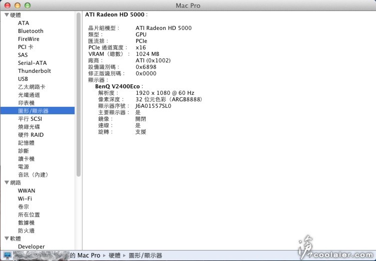Screen dimensions: 376x261
Task: Select the highlighted 圖形/顯示器 row
Action: tap(38, 111)
